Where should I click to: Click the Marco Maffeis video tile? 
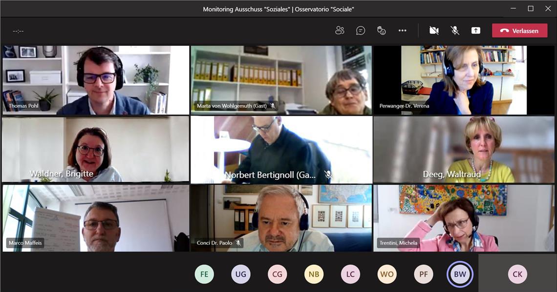[96, 218]
